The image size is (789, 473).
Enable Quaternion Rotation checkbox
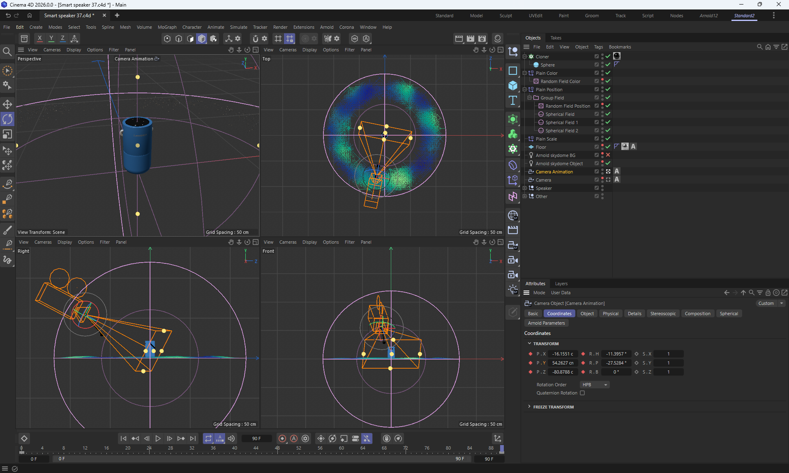click(582, 393)
